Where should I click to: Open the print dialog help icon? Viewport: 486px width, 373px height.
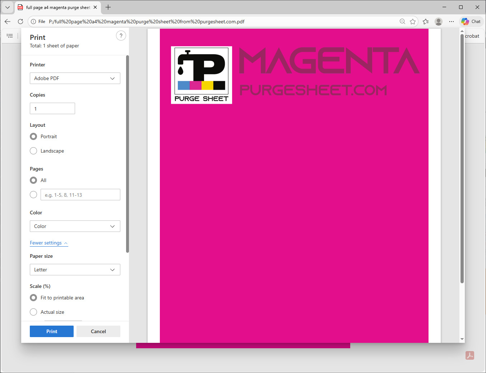click(x=121, y=36)
